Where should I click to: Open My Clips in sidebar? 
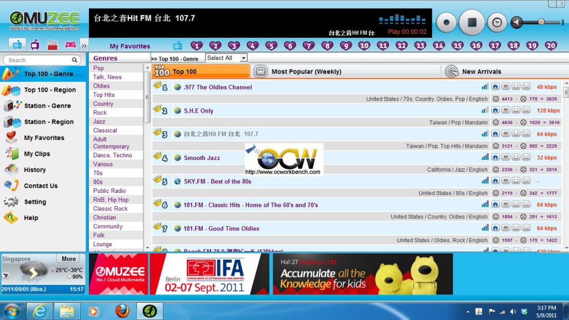[x=43, y=153]
